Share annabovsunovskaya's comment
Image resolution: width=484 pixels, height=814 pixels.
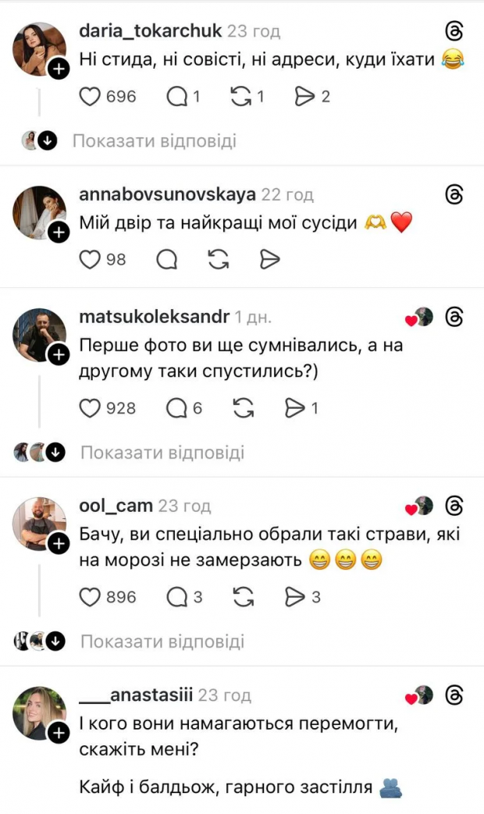269,260
